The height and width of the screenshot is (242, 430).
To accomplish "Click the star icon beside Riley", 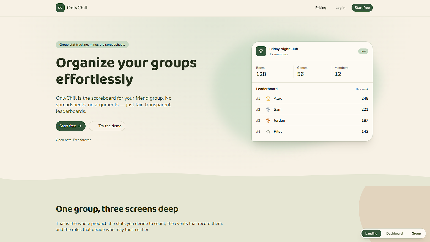I will pos(268,132).
